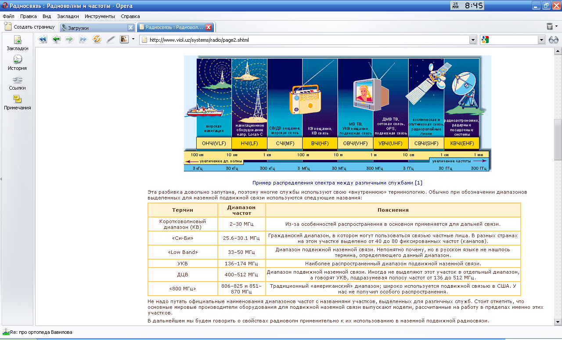Click the URL address field
The width and height of the screenshot is (562, 340).
point(309,40)
